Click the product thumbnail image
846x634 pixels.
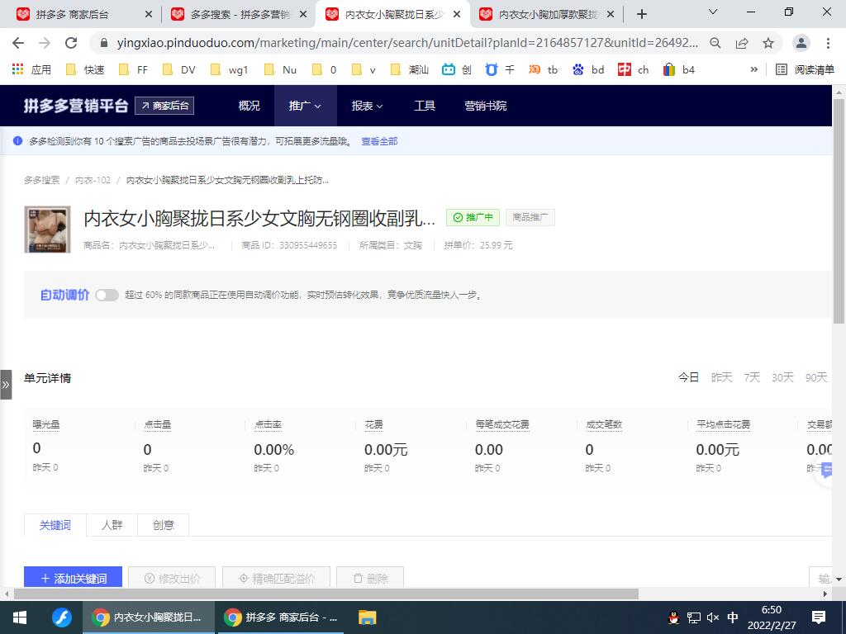click(47, 229)
